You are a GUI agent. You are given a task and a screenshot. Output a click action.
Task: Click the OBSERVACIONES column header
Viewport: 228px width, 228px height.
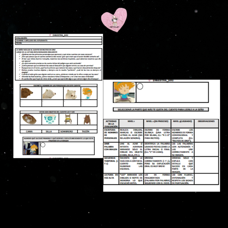[x=206, y=121]
